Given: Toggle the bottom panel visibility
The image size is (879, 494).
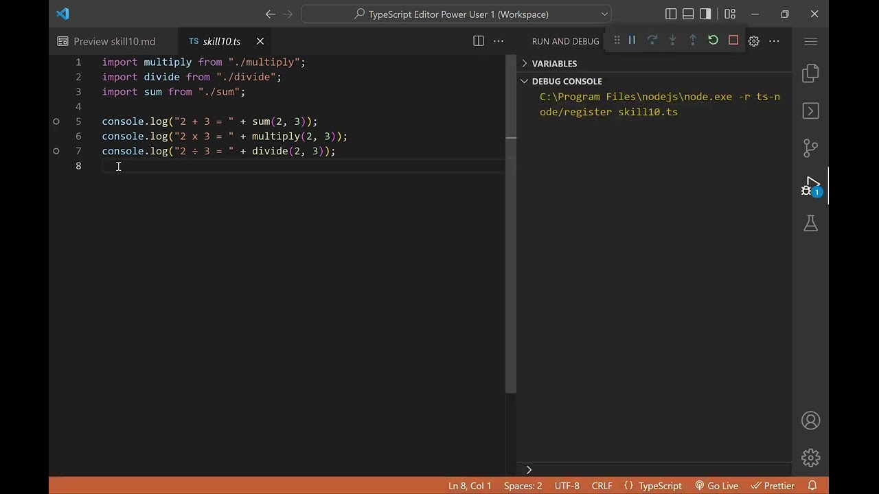Looking at the screenshot, I should (x=688, y=14).
